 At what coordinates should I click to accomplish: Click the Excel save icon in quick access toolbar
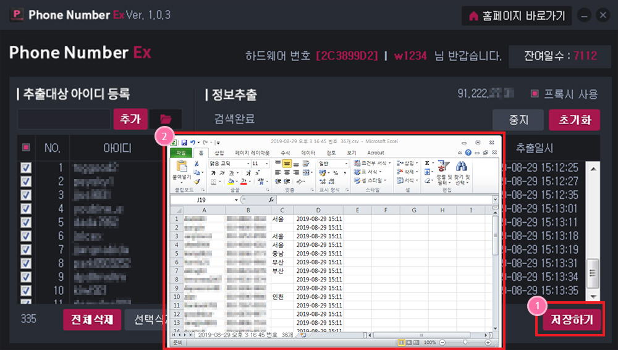click(184, 143)
